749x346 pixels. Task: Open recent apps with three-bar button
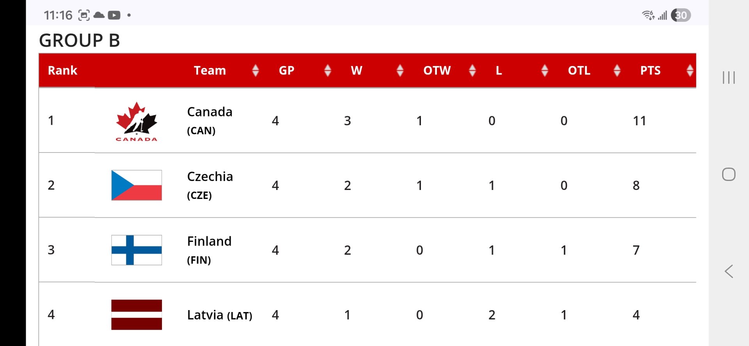coord(728,77)
